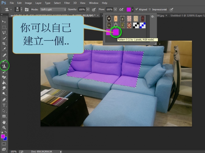
Task: Click the magenta foreground color swatch
Action: coord(3,136)
